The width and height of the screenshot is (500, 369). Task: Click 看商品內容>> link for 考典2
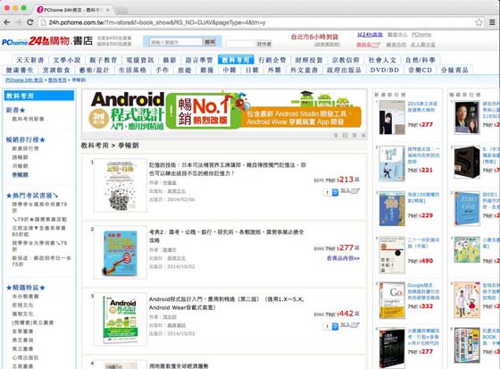pyautogui.click(x=343, y=258)
